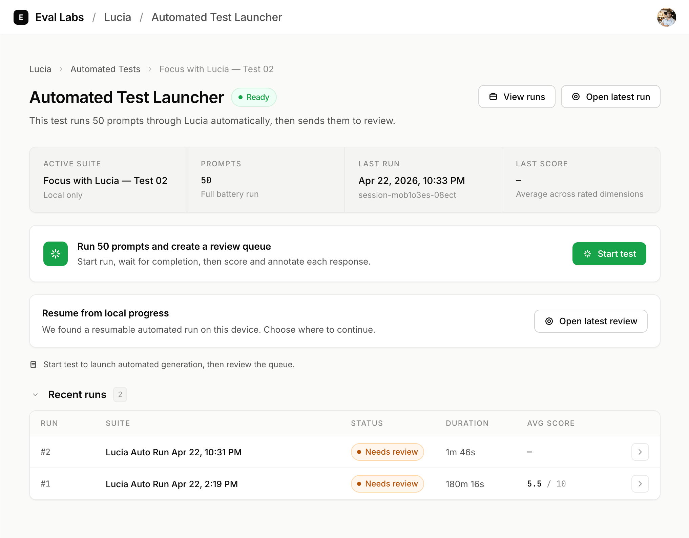This screenshot has width=689, height=538.
Task: Click the green sparkle tile icon
Action: coord(56,254)
